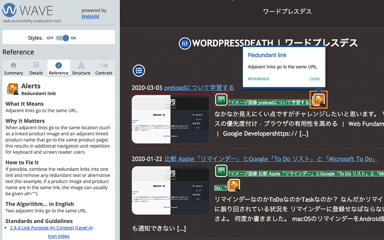Click the green linked image icon beside preload thumbnail
384x240 pixels.
click(221, 99)
